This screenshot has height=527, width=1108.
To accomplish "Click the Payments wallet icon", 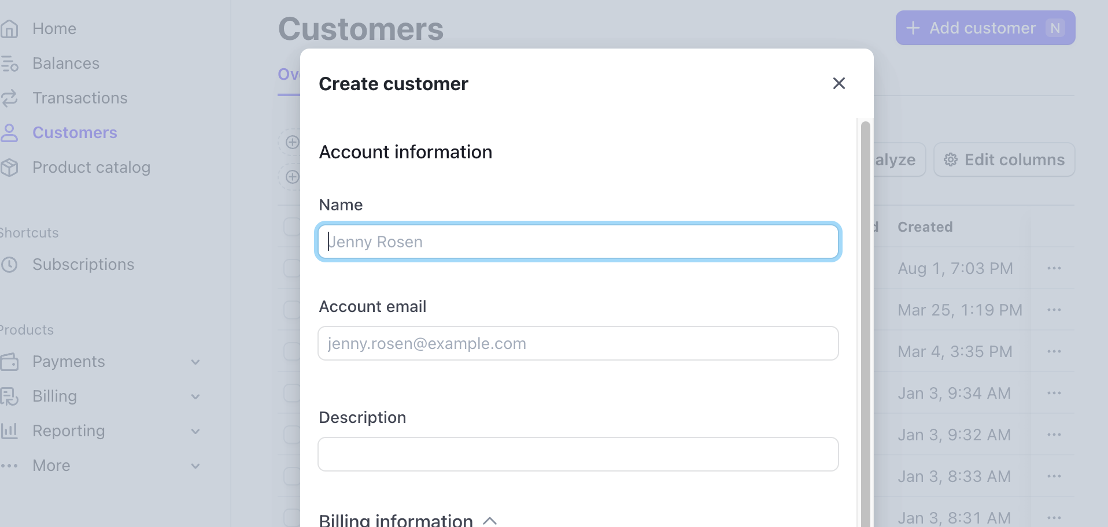I will (x=9, y=362).
